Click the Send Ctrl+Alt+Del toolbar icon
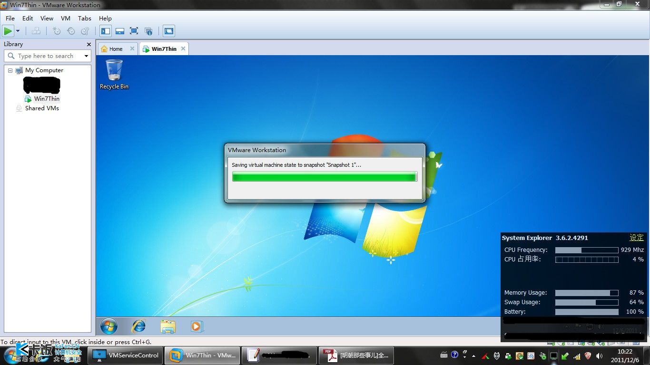 tap(36, 31)
